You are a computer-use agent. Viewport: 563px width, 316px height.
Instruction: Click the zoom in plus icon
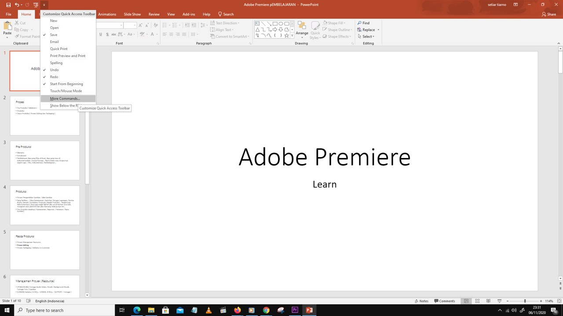pos(541,301)
